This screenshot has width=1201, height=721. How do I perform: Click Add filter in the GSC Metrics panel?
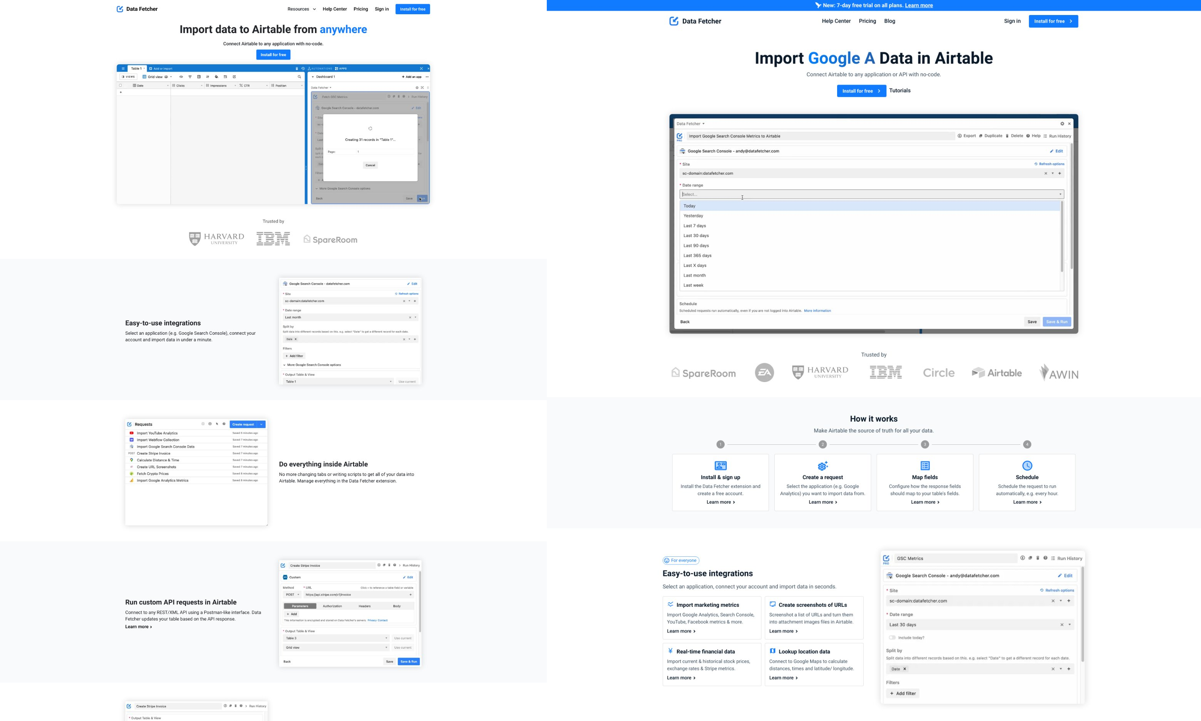pyautogui.click(x=903, y=693)
